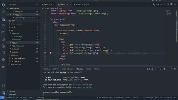
Task: Open the Accounts menu
Action: [3, 86]
